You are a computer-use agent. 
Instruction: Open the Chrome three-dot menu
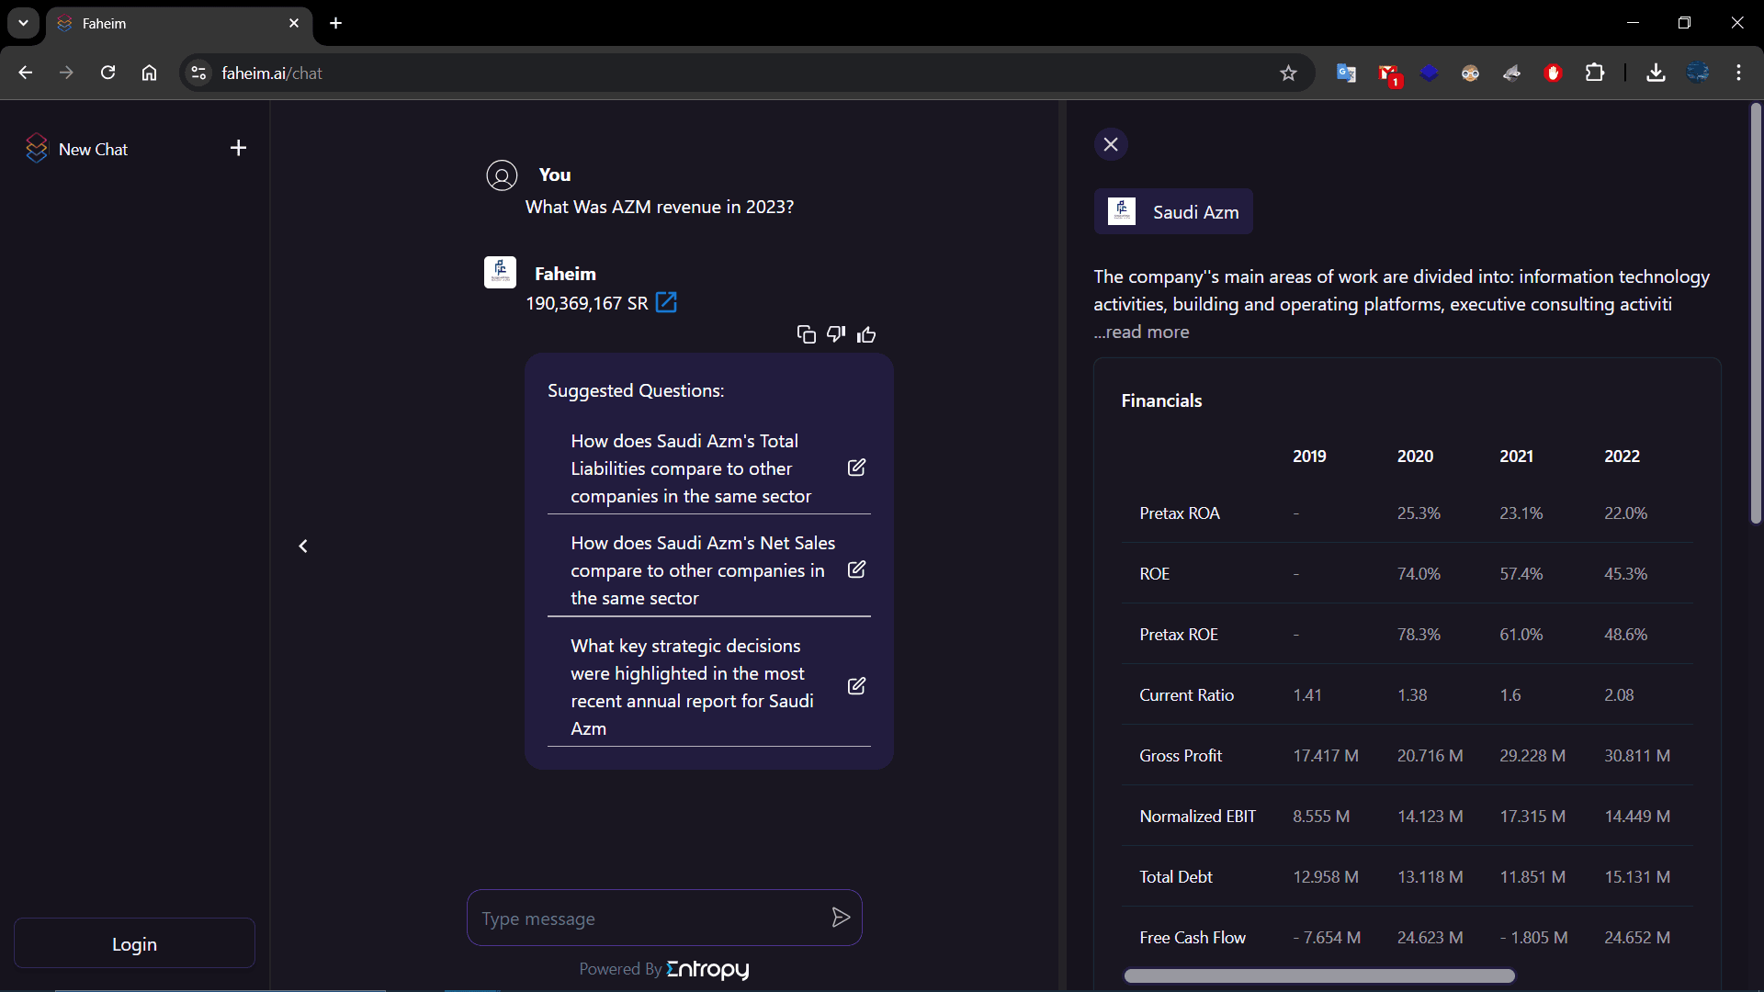coord(1738,73)
